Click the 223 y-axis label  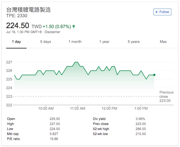click(x=9, y=97)
